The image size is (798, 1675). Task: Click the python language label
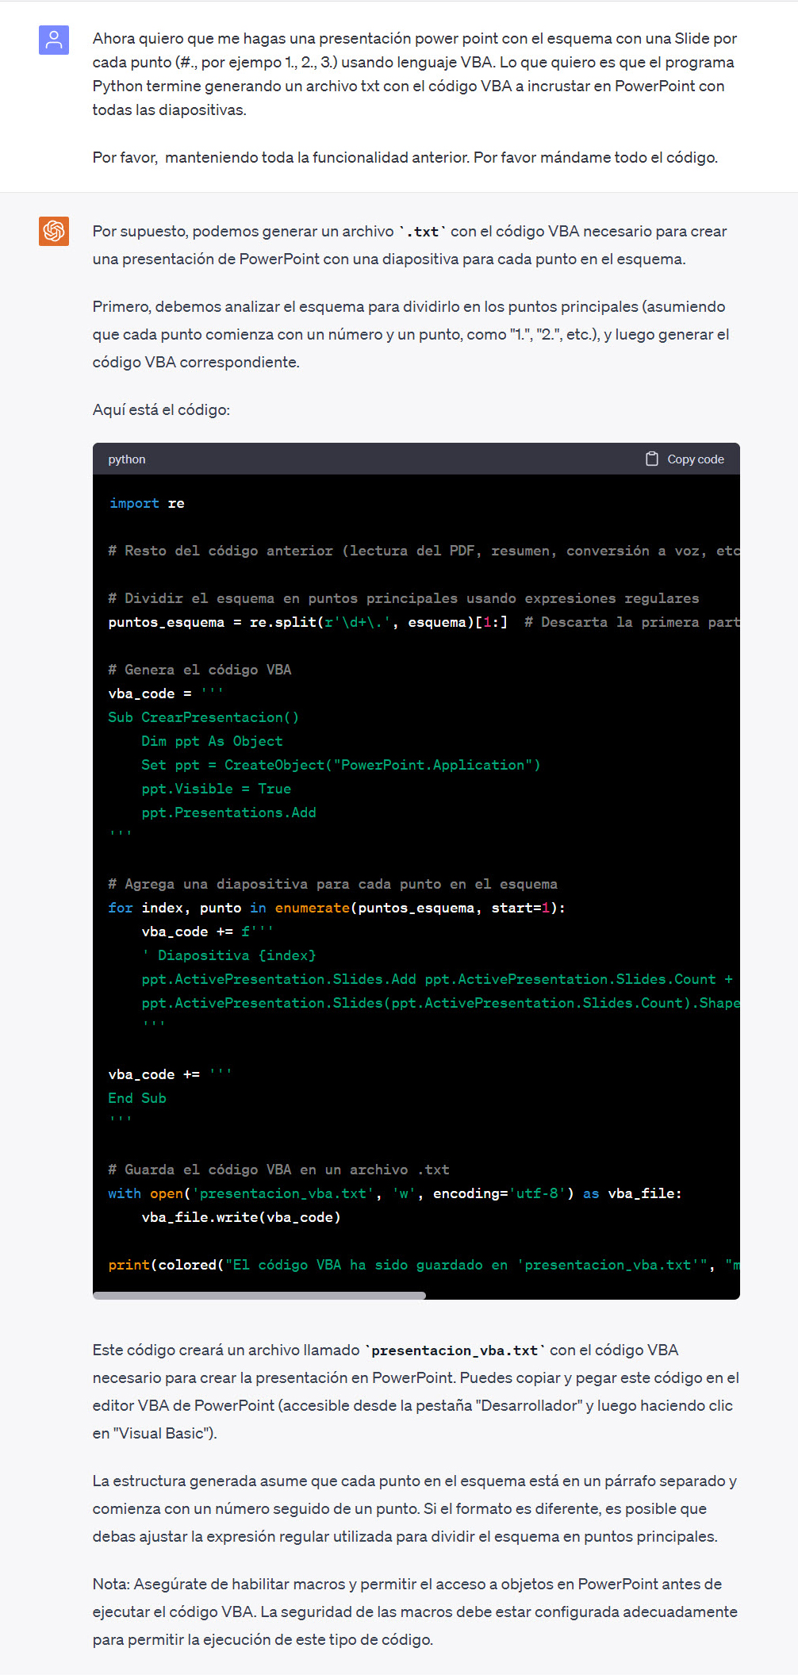pyautogui.click(x=127, y=459)
